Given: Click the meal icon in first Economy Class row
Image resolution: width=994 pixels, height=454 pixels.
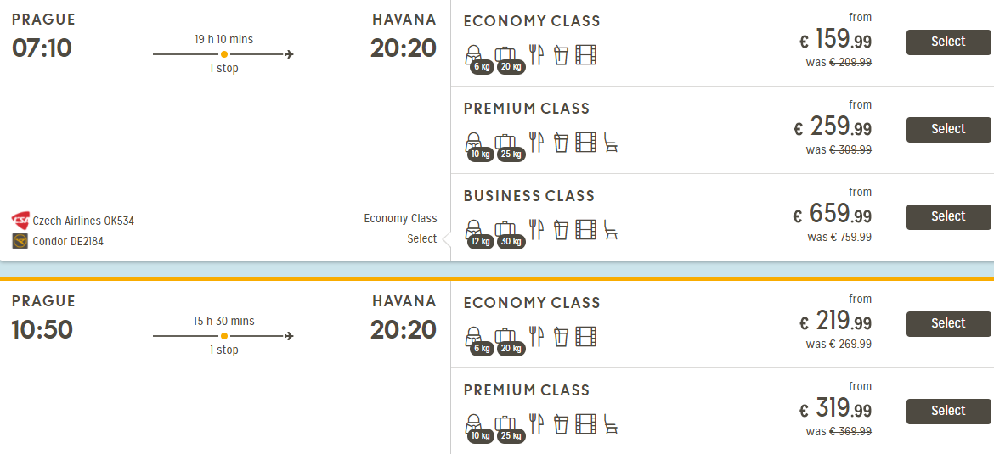Looking at the screenshot, I should [536, 54].
